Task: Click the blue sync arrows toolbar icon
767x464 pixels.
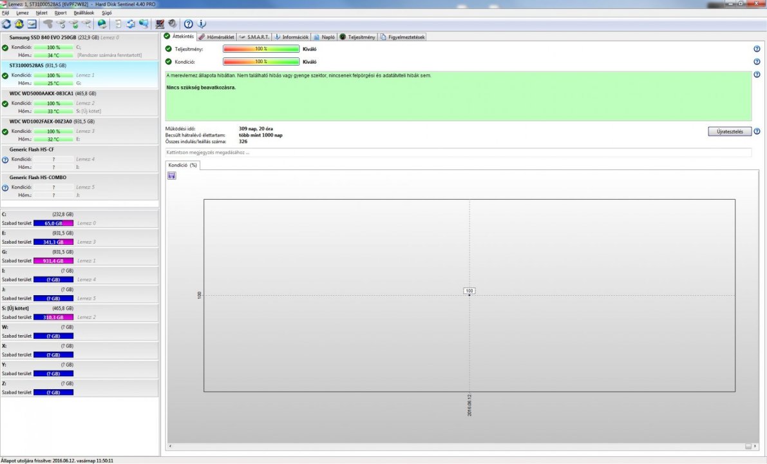Action: [x=131, y=23]
